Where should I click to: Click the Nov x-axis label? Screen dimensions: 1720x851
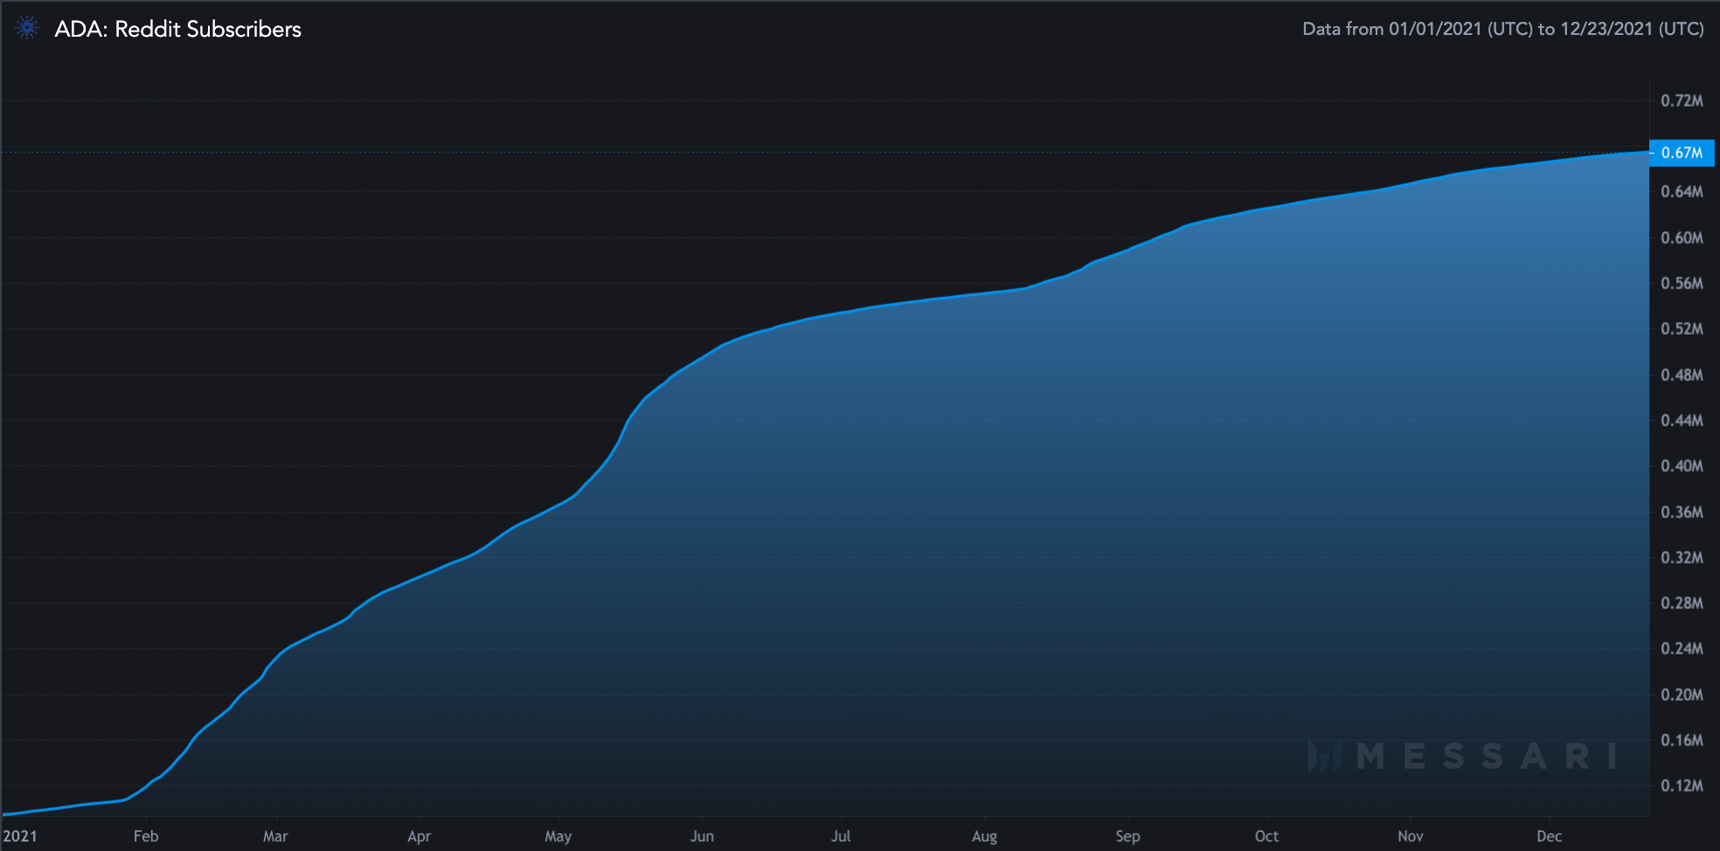[1410, 836]
